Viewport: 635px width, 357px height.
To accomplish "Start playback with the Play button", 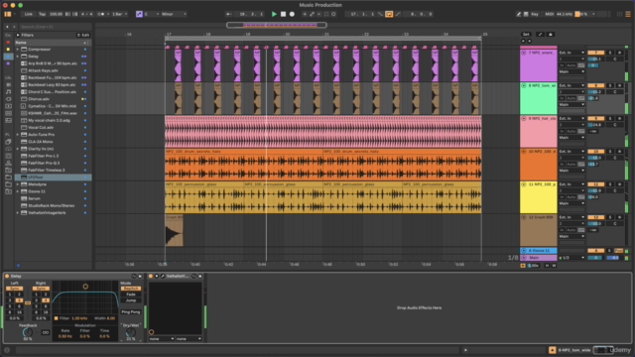I will [x=274, y=14].
